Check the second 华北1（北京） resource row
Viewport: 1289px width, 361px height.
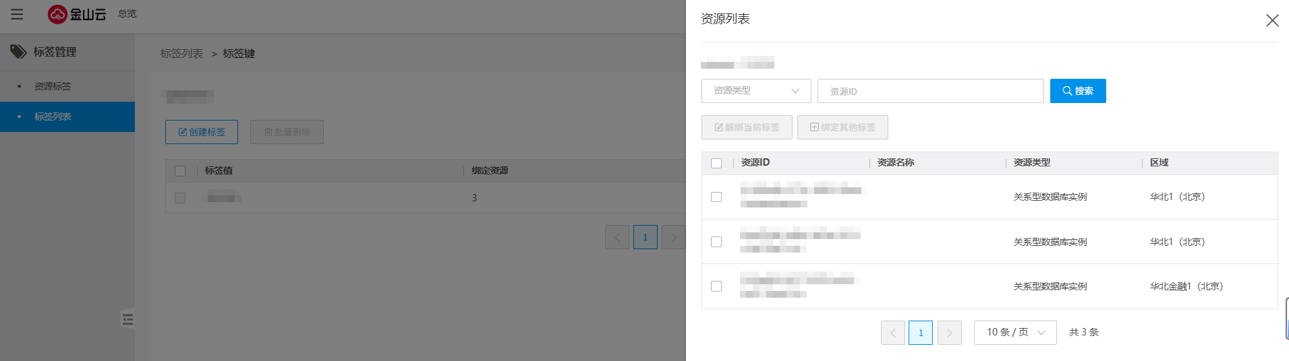(x=716, y=242)
